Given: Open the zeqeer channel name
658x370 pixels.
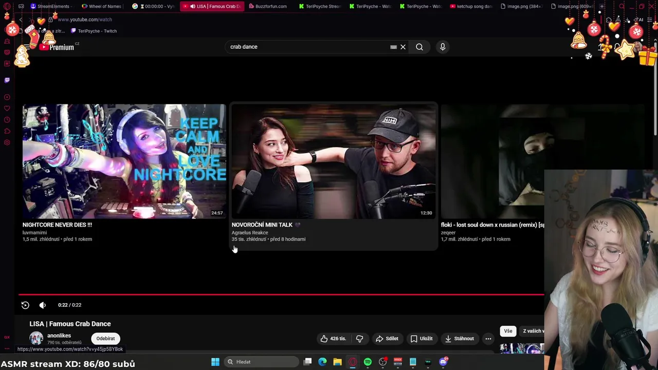Looking at the screenshot, I should (x=448, y=232).
